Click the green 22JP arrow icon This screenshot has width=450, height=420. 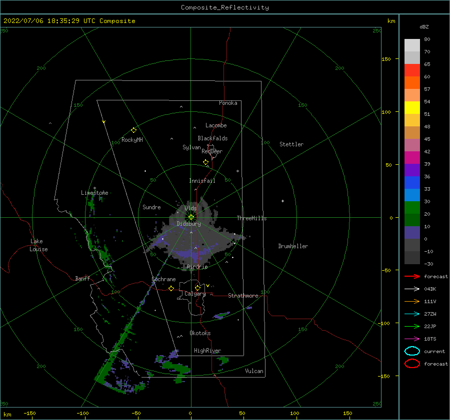point(412,326)
